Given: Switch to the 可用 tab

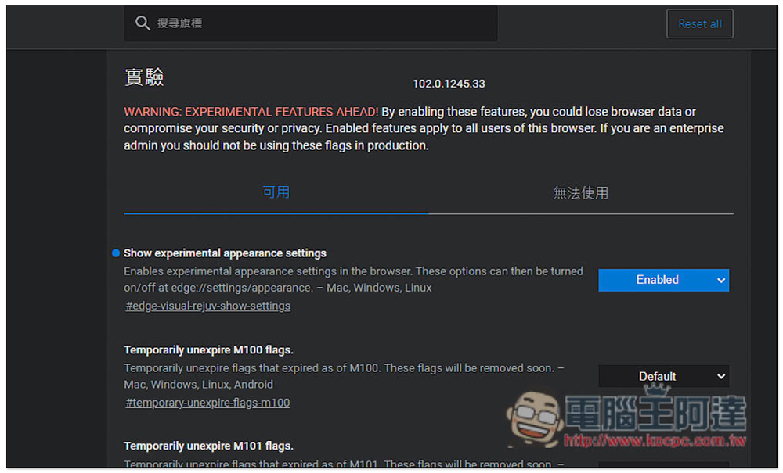Looking at the screenshot, I should point(276,192).
